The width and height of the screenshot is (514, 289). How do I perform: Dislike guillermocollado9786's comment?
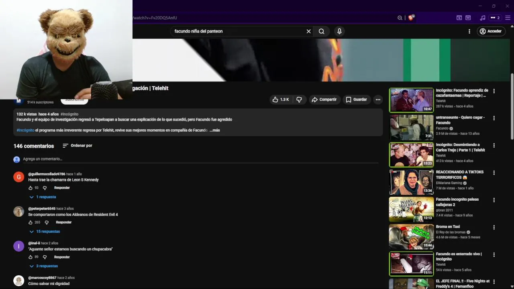click(x=45, y=188)
